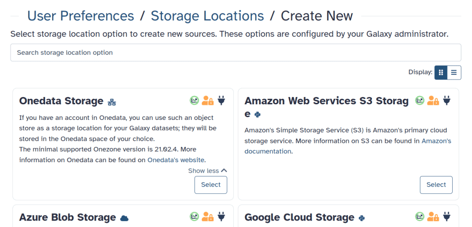Open Onedata's website link

(176, 160)
